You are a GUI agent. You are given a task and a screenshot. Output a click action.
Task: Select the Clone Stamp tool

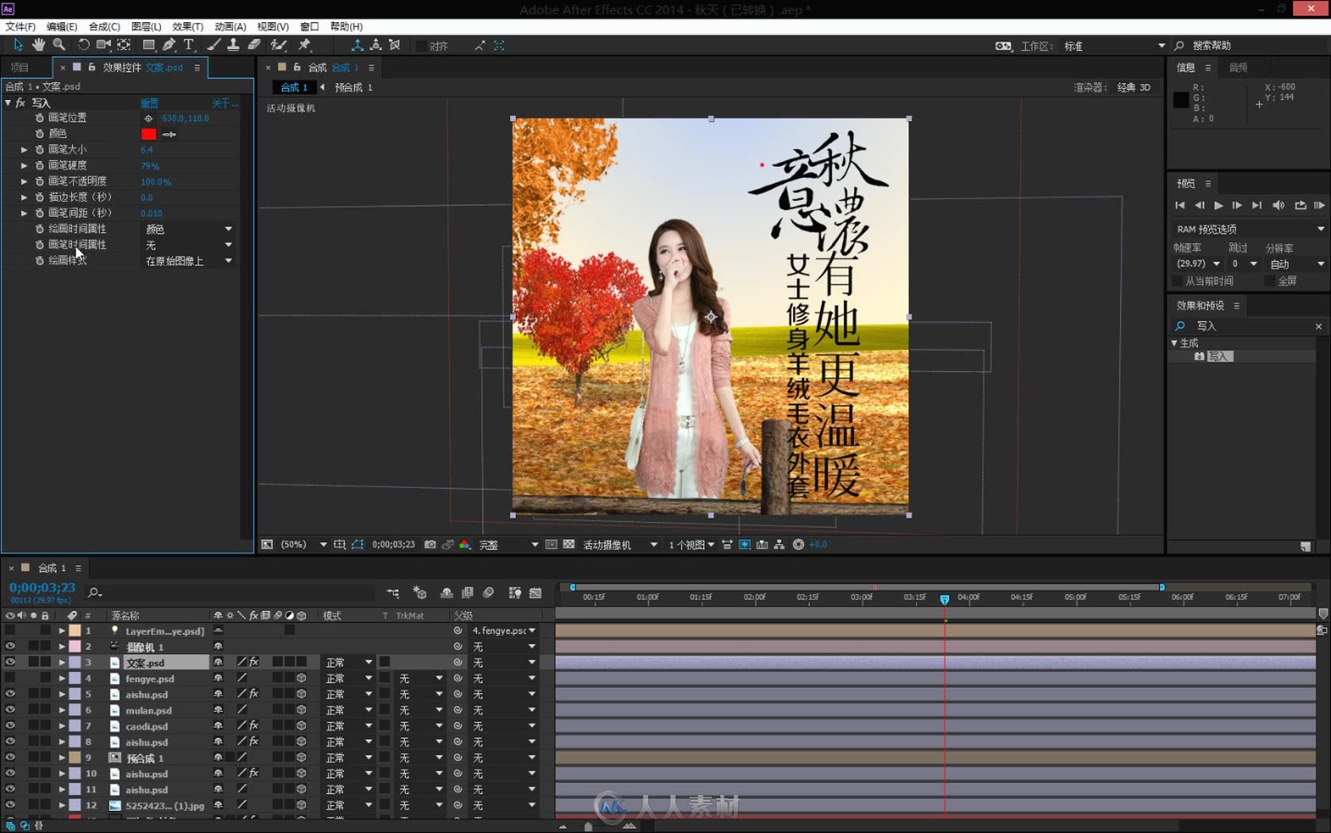point(234,45)
